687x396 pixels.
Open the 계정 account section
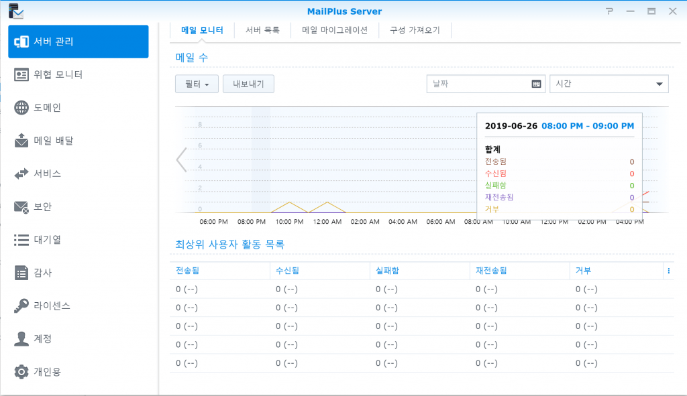(78, 338)
